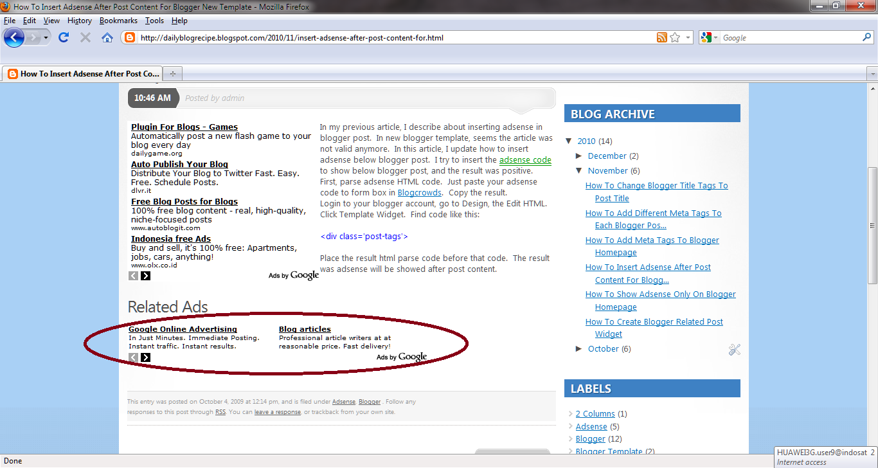The width and height of the screenshot is (878, 468).
Task: Click the Stop loading icon
Action: pos(84,37)
